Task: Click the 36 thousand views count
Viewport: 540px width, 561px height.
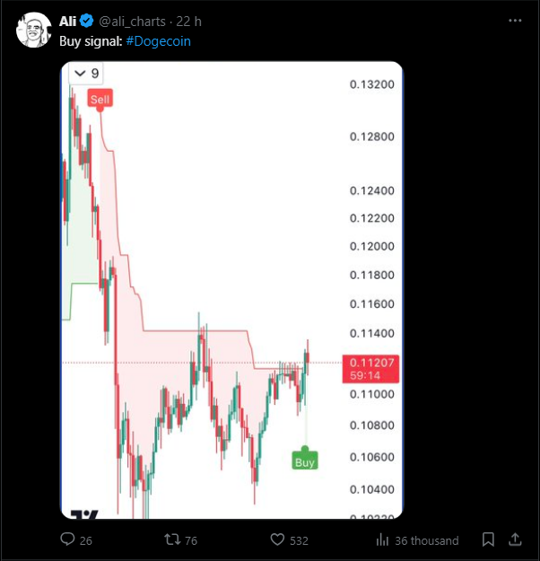Action: [427, 540]
